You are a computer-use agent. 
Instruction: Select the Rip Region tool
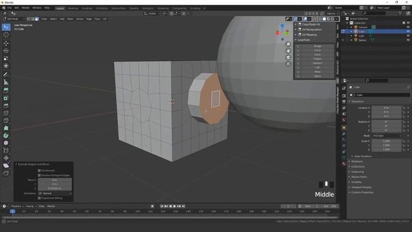(6, 173)
